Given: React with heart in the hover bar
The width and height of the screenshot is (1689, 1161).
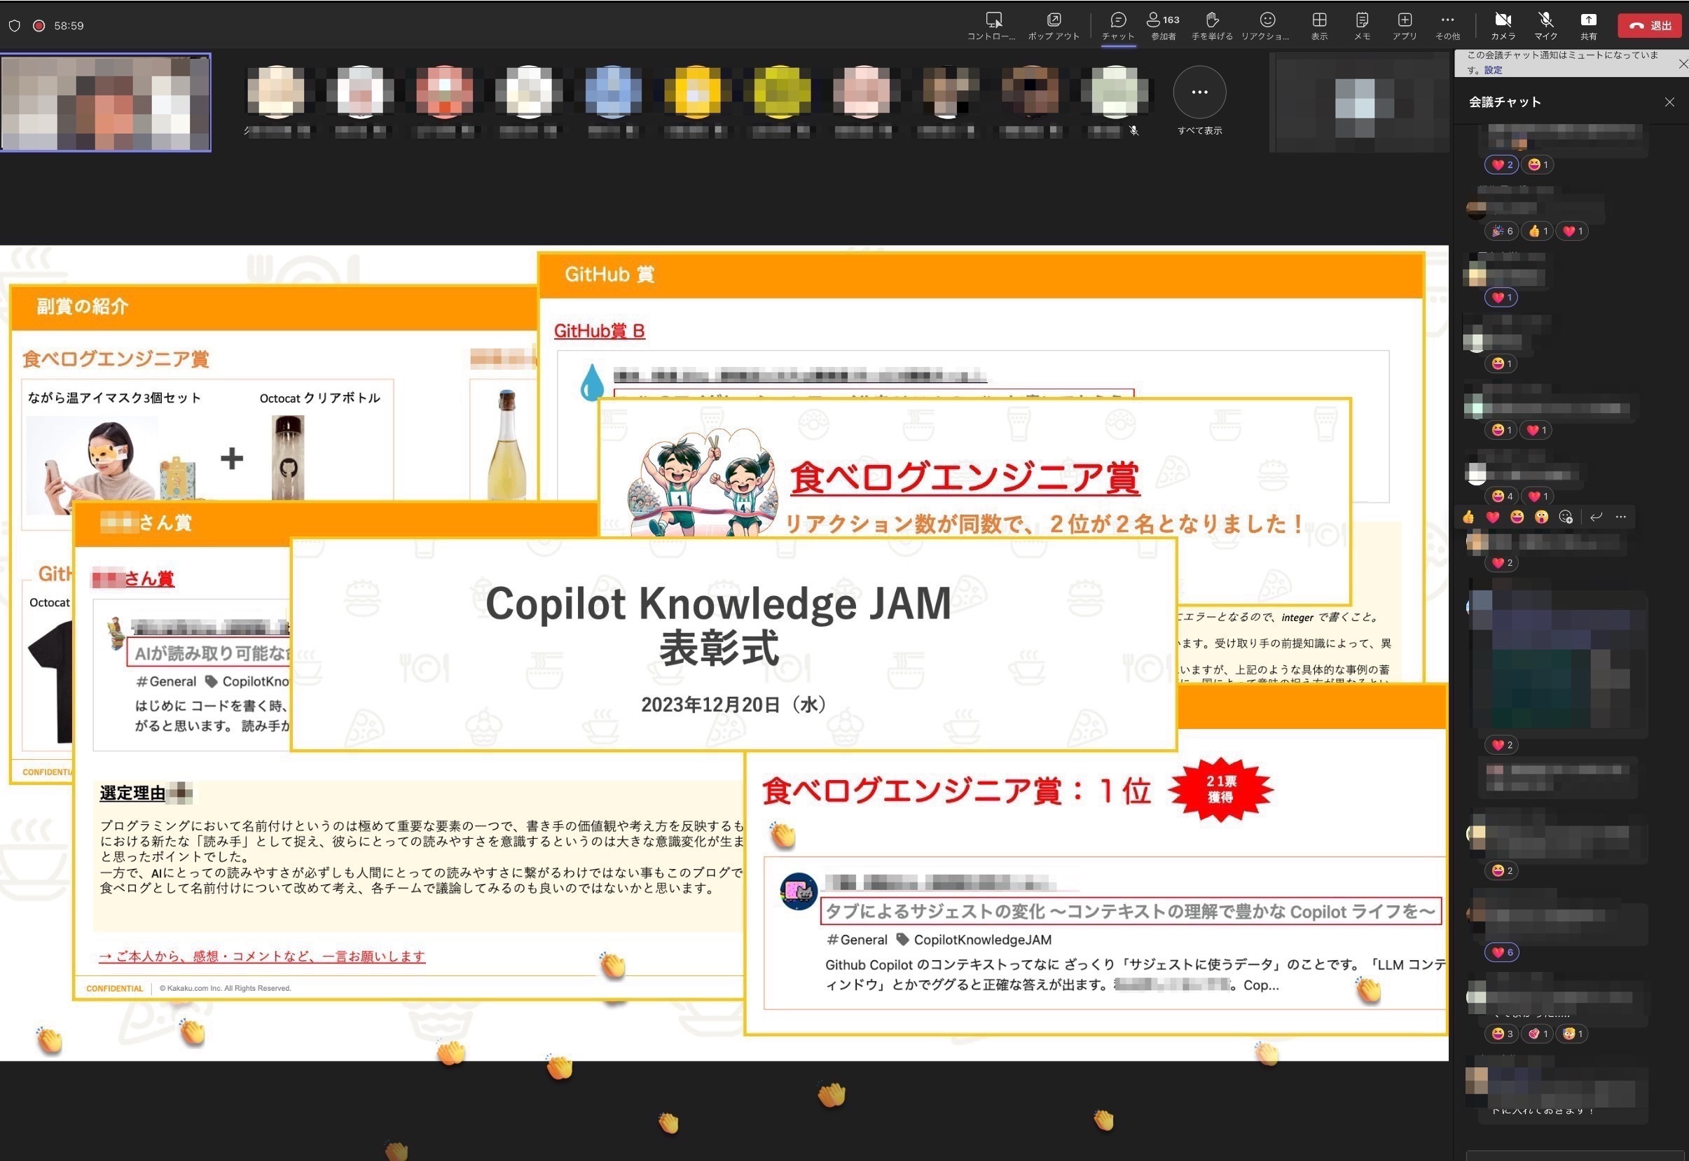Looking at the screenshot, I should pyautogui.click(x=1493, y=517).
